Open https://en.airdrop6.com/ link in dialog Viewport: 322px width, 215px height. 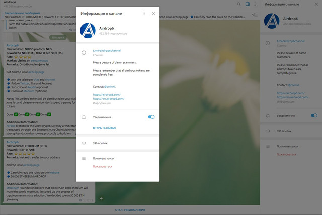pos(109,99)
